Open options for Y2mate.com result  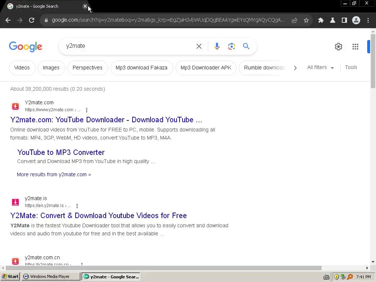[87, 110]
